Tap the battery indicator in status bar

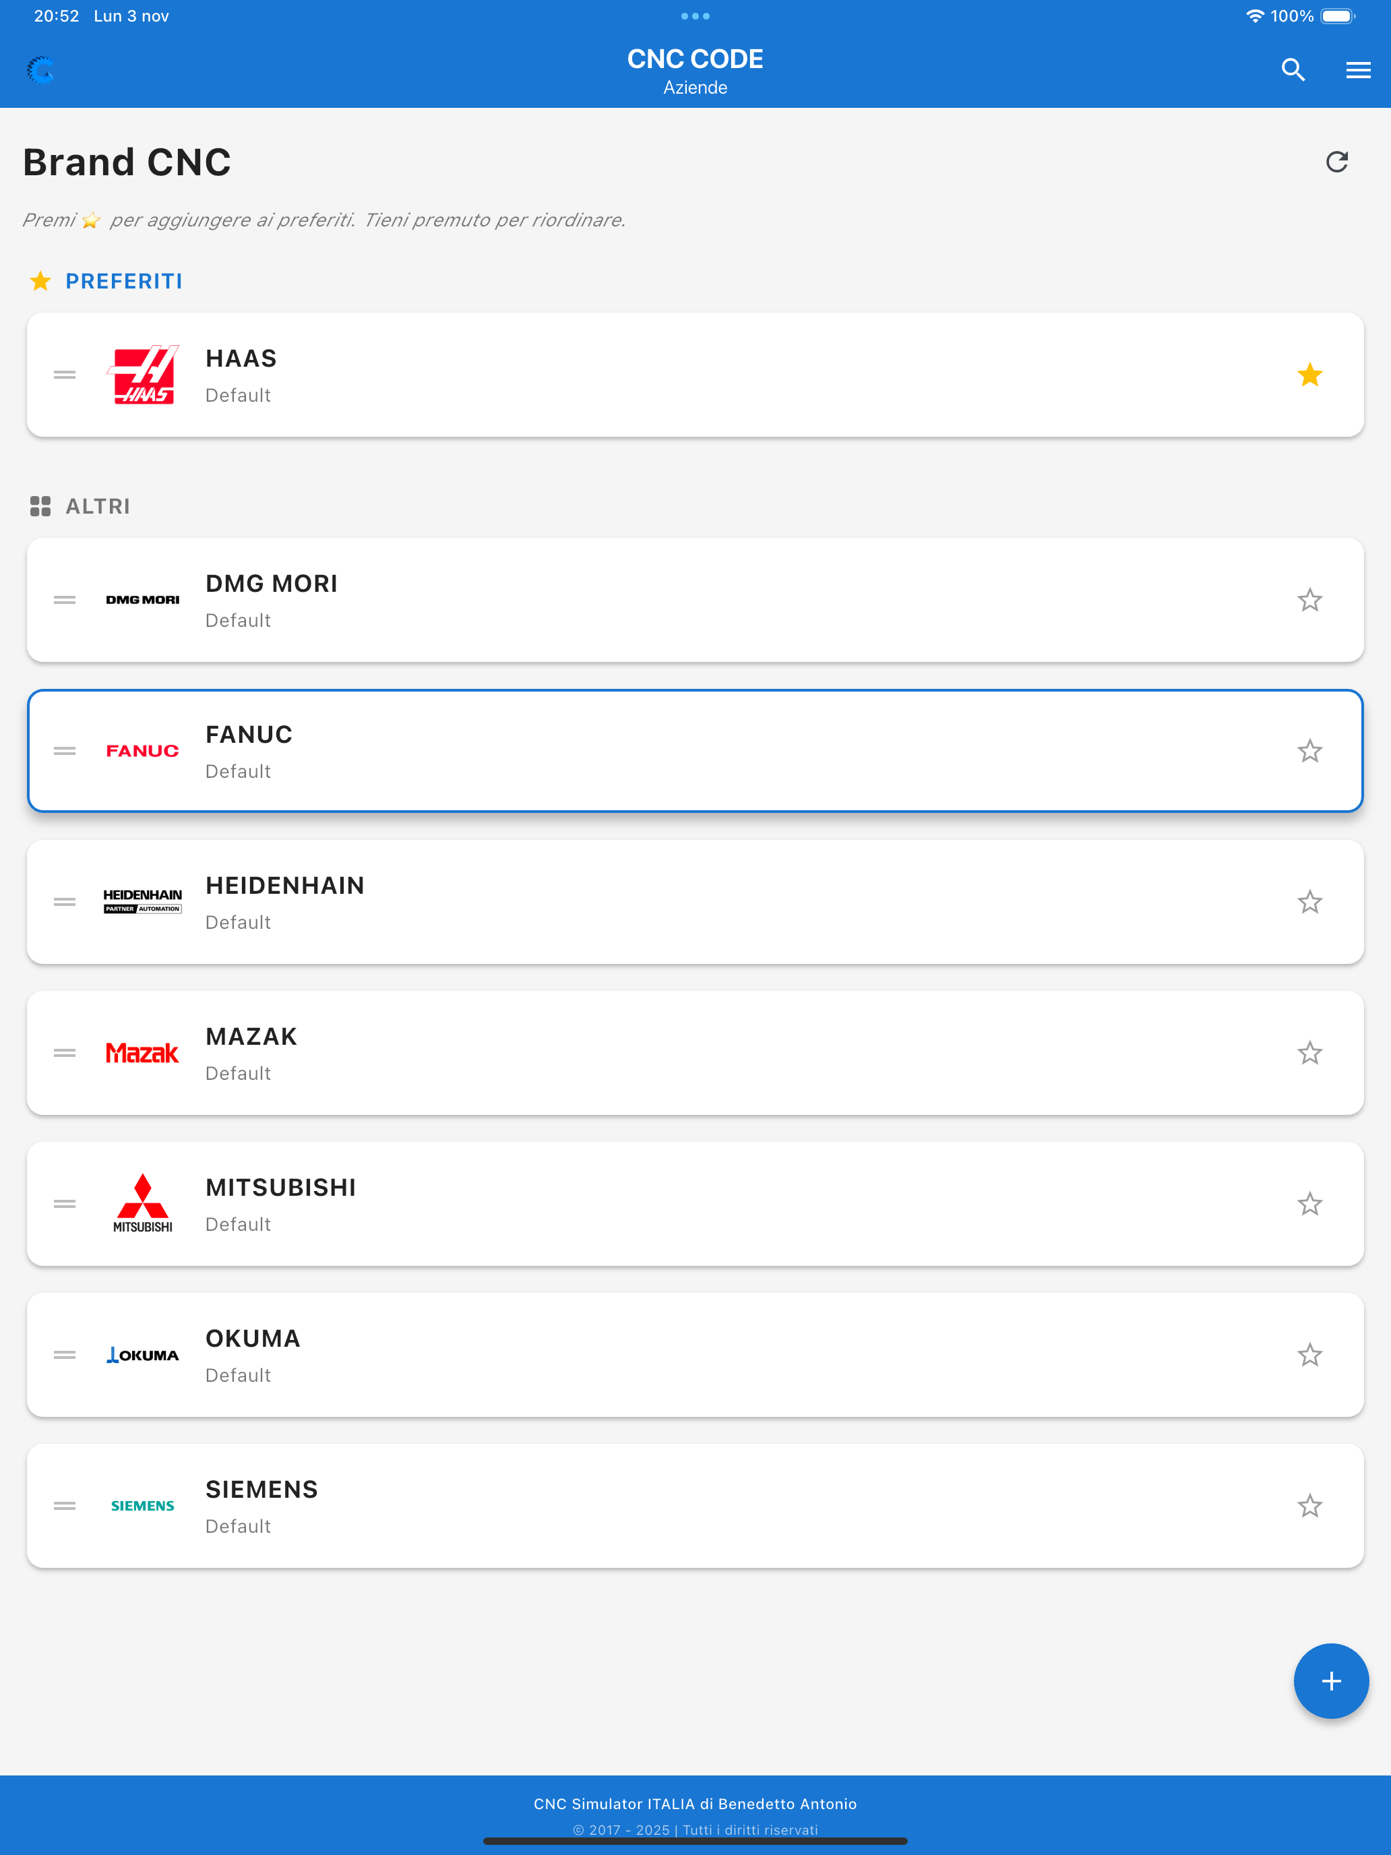point(1338,16)
